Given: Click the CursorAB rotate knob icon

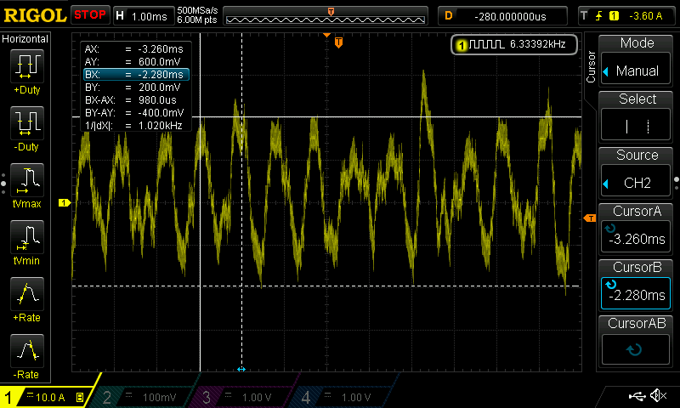Looking at the screenshot, I should [x=634, y=349].
